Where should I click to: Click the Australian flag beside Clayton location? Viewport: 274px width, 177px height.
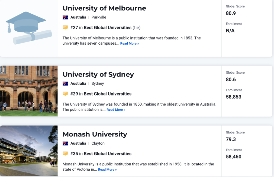(65, 143)
